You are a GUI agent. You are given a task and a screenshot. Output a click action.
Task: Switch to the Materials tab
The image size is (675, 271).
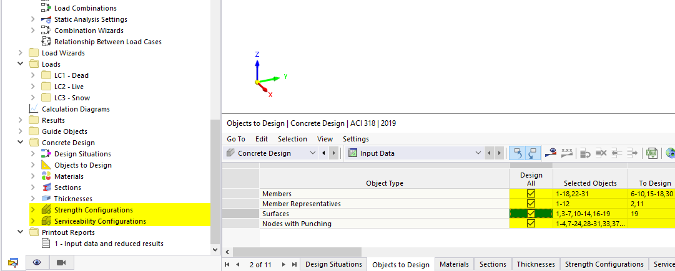point(455,264)
